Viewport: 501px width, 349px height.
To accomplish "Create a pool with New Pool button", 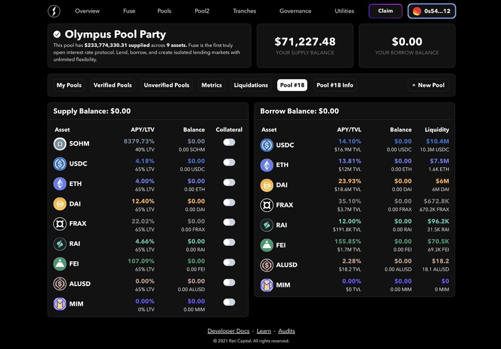I will pos(428,85).
